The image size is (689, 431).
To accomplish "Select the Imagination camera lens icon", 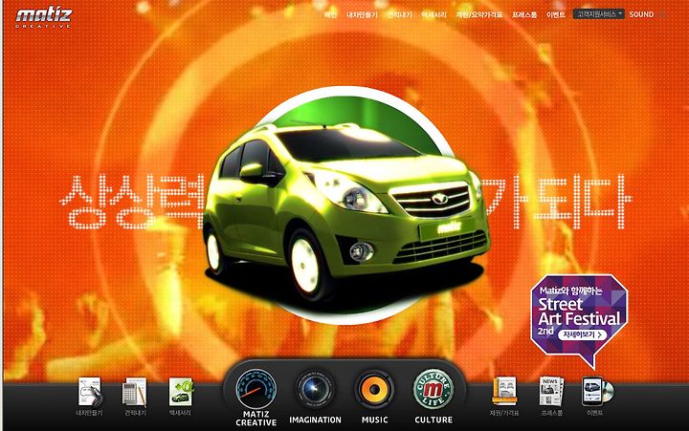I will [315, 389].
